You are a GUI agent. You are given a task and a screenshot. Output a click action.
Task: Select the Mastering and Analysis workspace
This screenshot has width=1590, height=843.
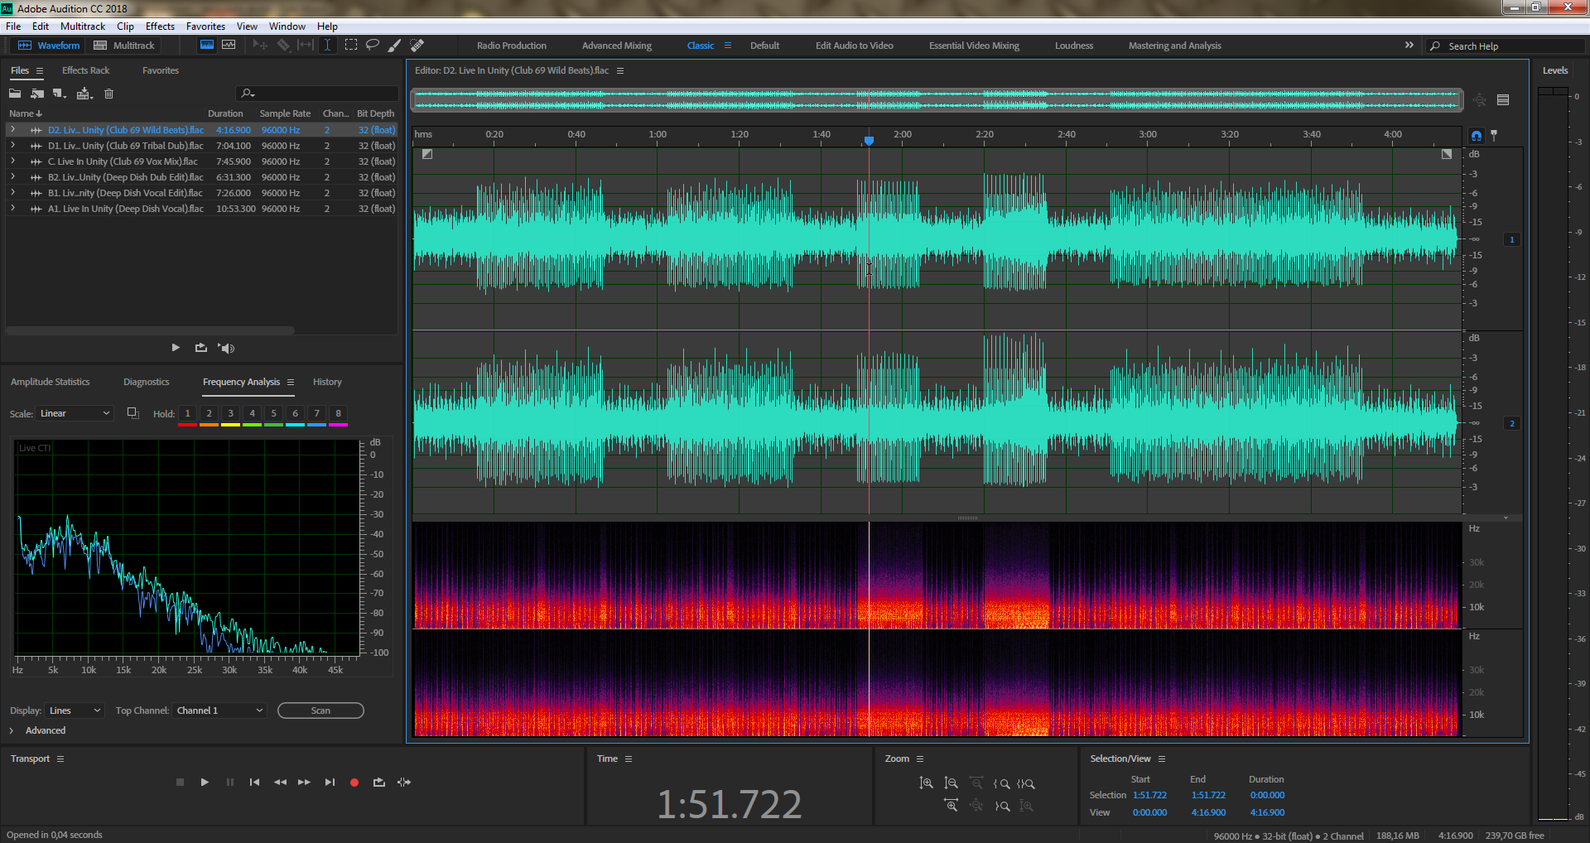click(1174, 46)
